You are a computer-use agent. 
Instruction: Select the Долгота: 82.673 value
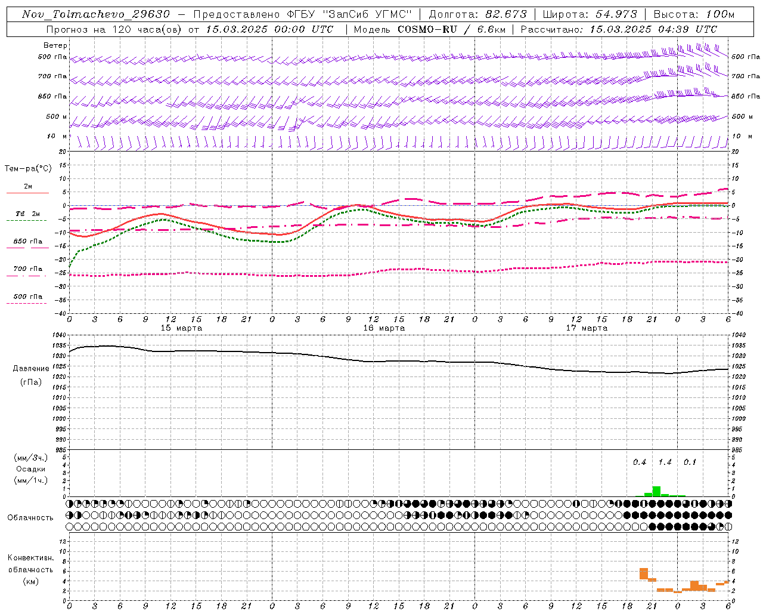point(478,14)
